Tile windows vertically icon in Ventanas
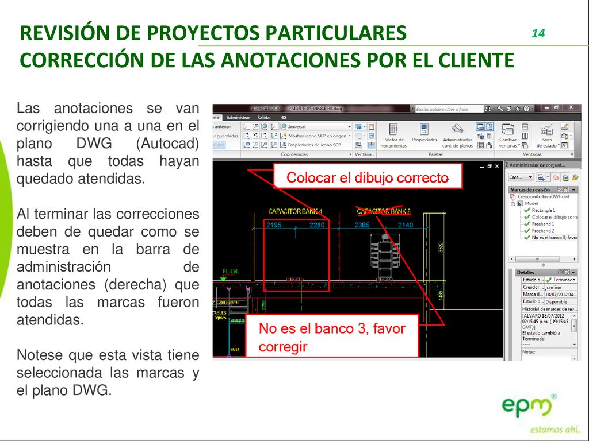Viewport: 589px width, 441px height. point(525,136)
